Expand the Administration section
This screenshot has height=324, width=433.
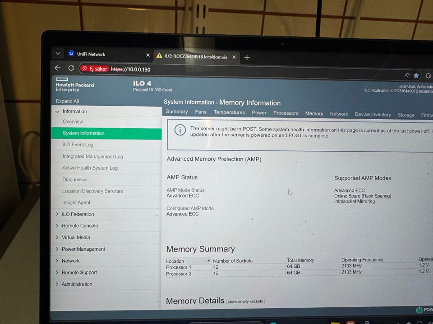[57, 284]
